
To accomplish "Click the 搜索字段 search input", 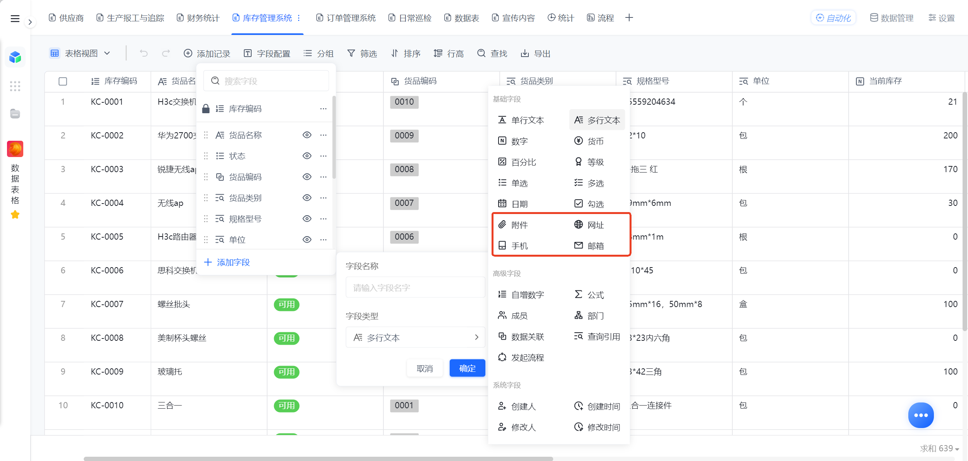I will click(266, 81).
